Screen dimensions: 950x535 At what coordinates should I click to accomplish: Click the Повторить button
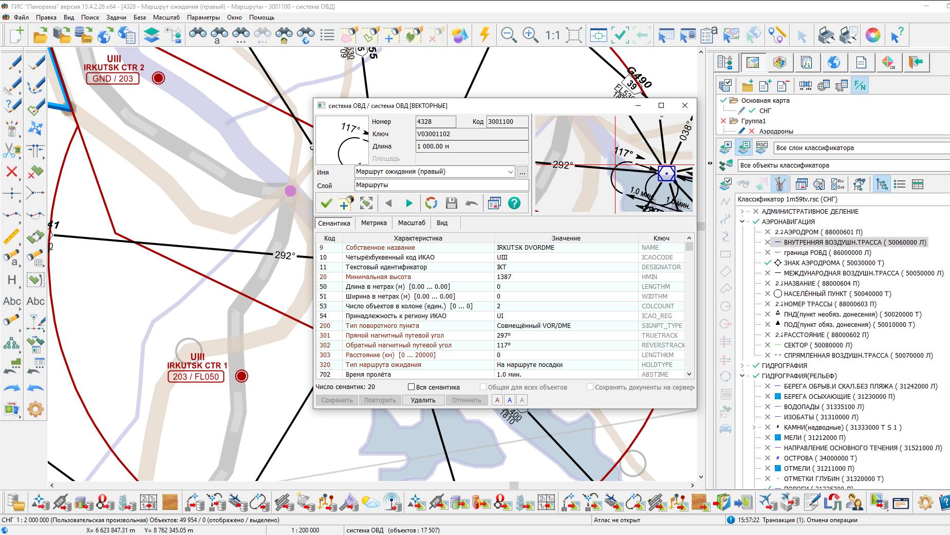coord(380,400)
